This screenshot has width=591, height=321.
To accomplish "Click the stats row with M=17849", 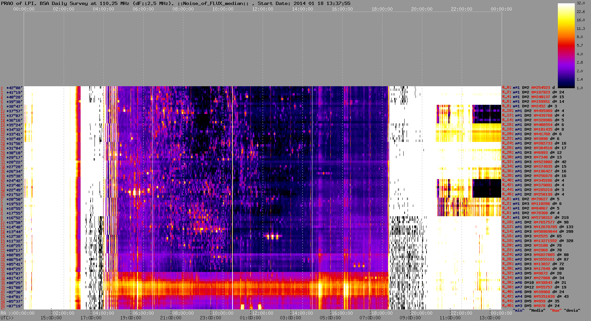I will coord(533,269).
